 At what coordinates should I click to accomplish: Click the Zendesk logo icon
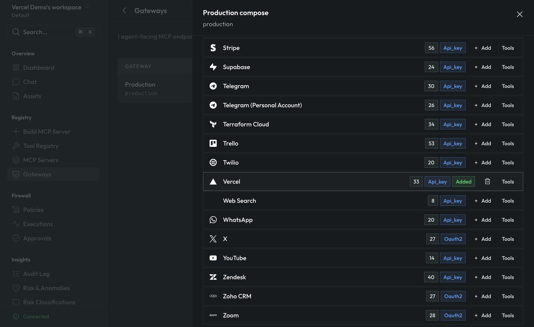[213, 277]
